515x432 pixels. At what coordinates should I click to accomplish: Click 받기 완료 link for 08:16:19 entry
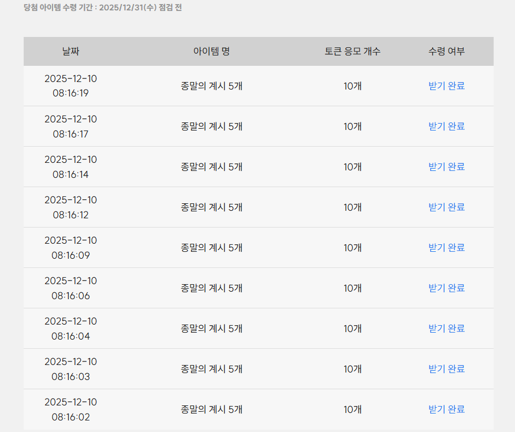tap(446, 86)
